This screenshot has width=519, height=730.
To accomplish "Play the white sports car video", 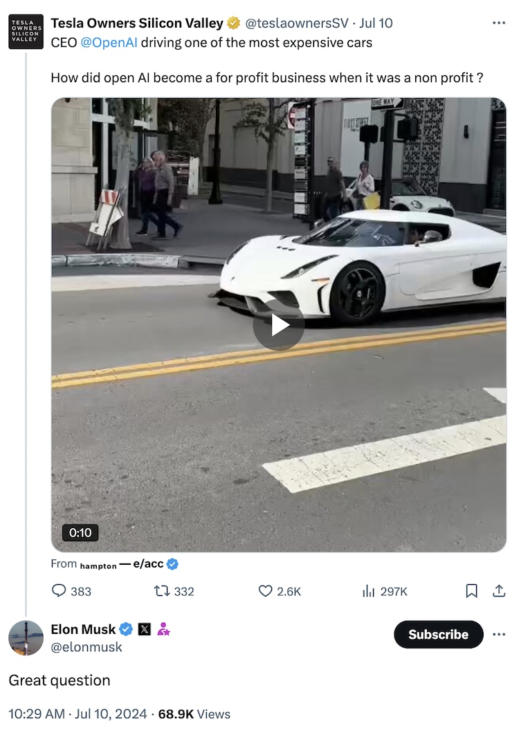I will (278, 325).
